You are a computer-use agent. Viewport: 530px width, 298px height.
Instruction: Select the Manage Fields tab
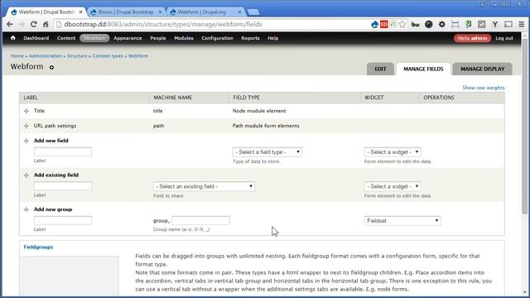[423, 69]
